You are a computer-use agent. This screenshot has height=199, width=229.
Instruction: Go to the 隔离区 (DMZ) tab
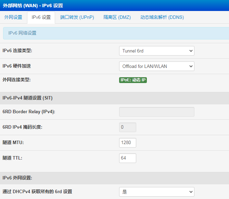coord(117,17)
